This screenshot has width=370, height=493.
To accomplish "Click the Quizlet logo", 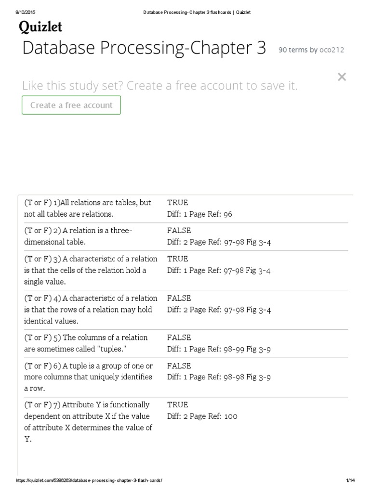I will point(40,27).
